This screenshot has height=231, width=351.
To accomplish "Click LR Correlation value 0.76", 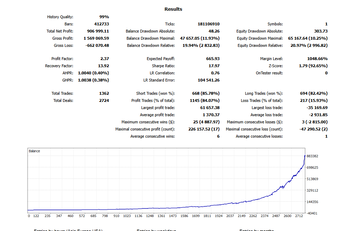I will coord(215,73).
